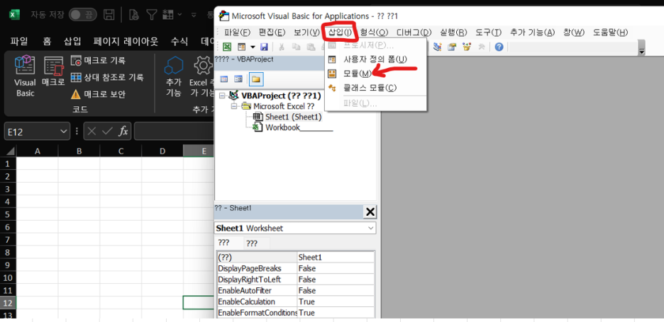Click the blue question mark Help icon
The height and width of the screenshot is (322, 664).
click(499, 47)
